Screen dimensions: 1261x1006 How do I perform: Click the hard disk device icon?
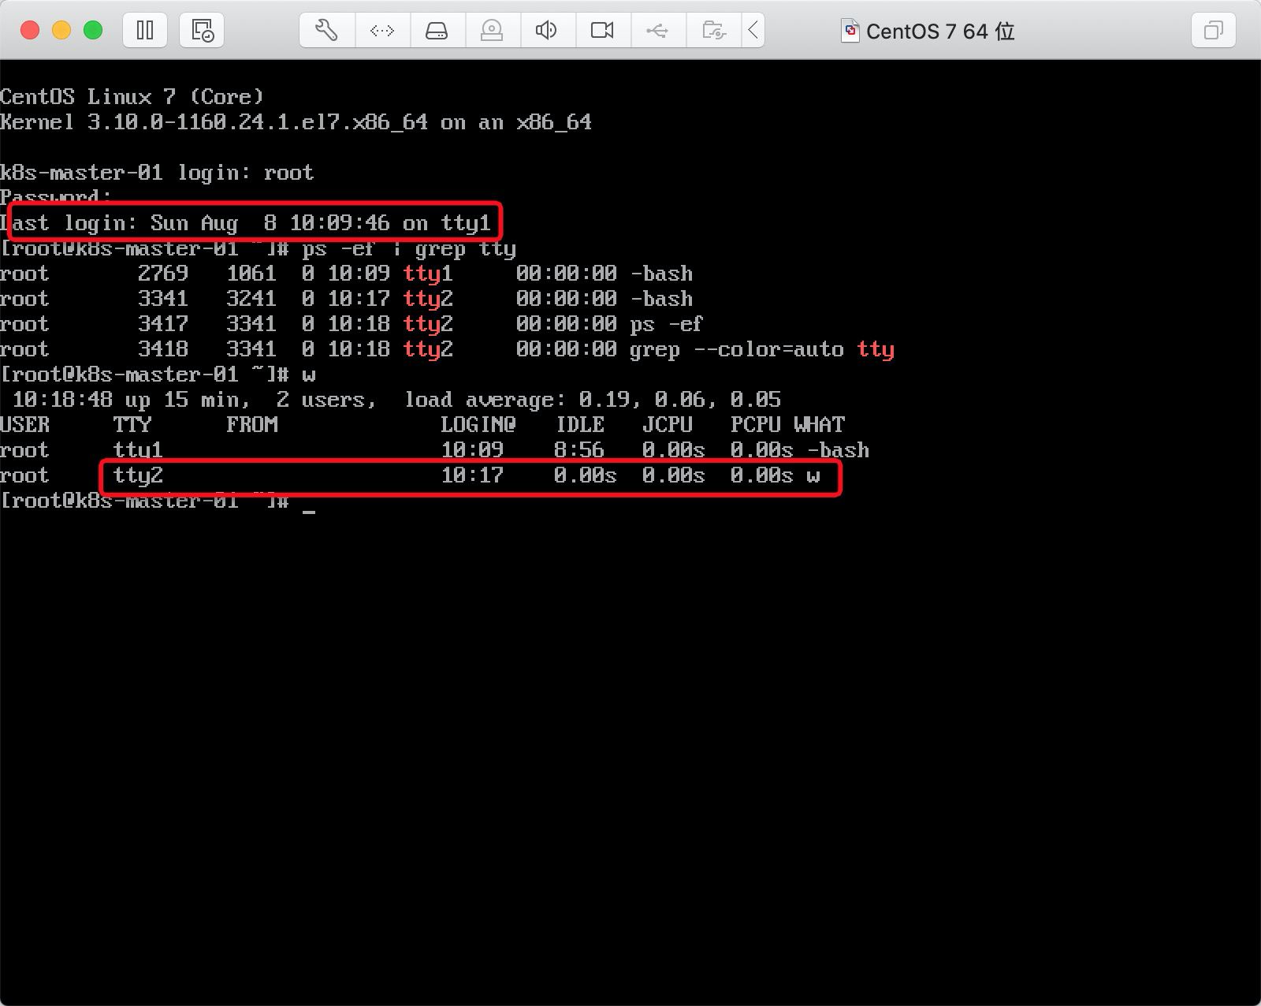437,30
